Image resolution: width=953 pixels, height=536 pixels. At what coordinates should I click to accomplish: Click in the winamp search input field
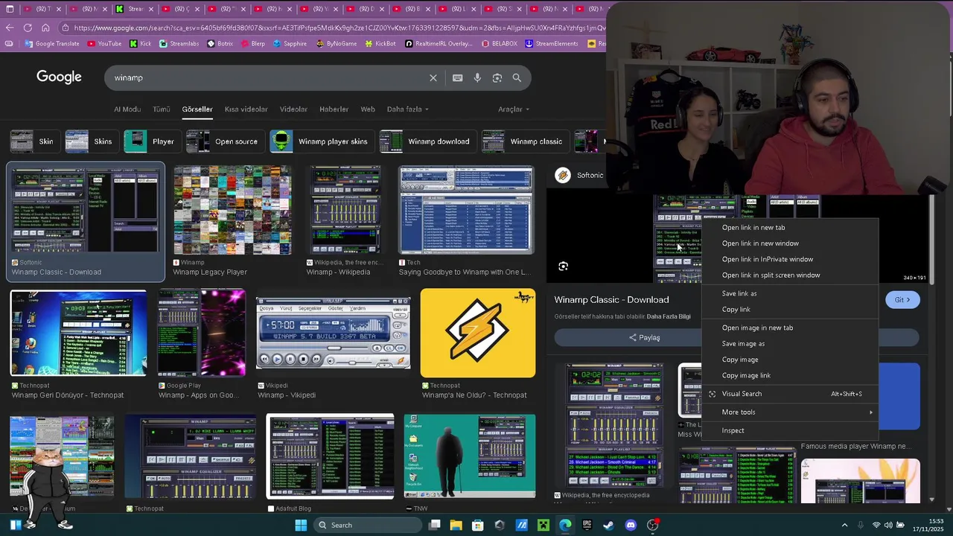tap(268, 77)
